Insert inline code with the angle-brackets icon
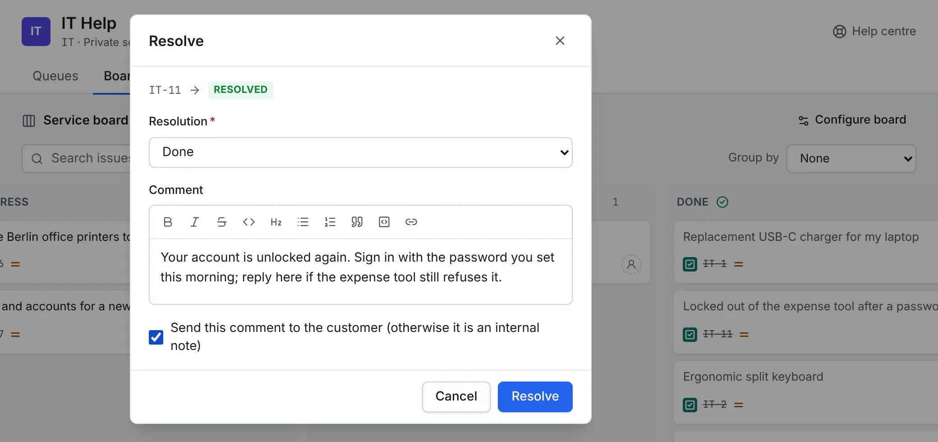The width and height of the screenshot is (938, 442). [249, 222]
